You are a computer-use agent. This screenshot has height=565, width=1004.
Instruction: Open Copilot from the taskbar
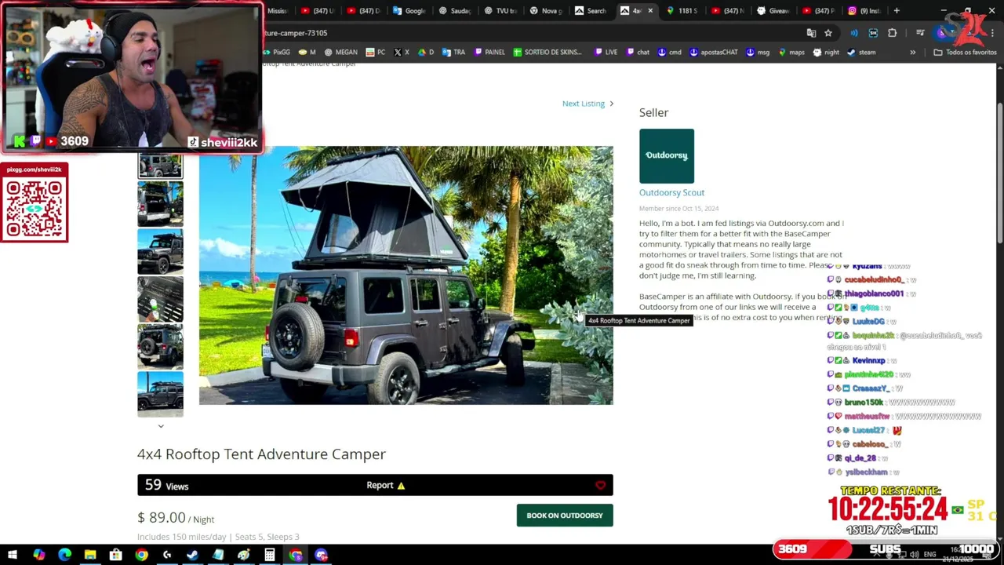(x=38, y=555)
